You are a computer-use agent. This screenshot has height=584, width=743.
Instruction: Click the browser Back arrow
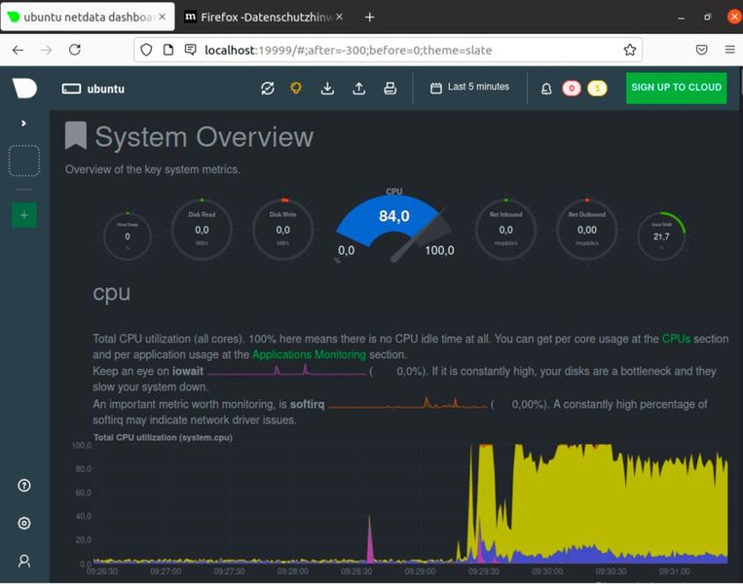coord(18,50)
